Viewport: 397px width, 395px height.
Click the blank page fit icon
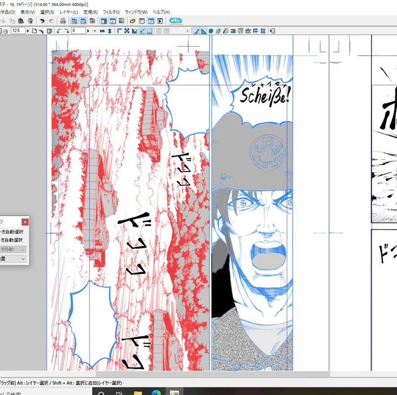(x=34, y=31)
